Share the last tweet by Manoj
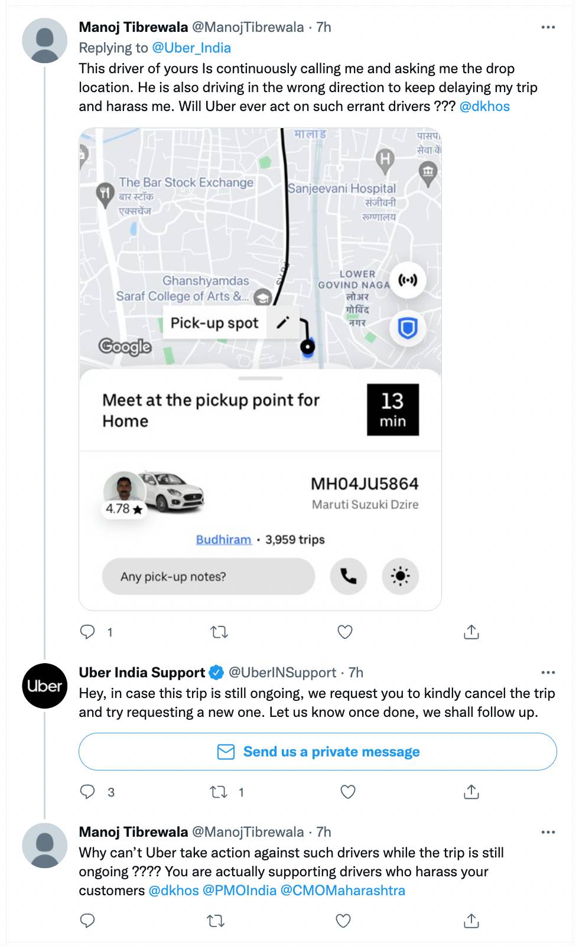Viewport: 579px width, 946px height. click(471, 920)
